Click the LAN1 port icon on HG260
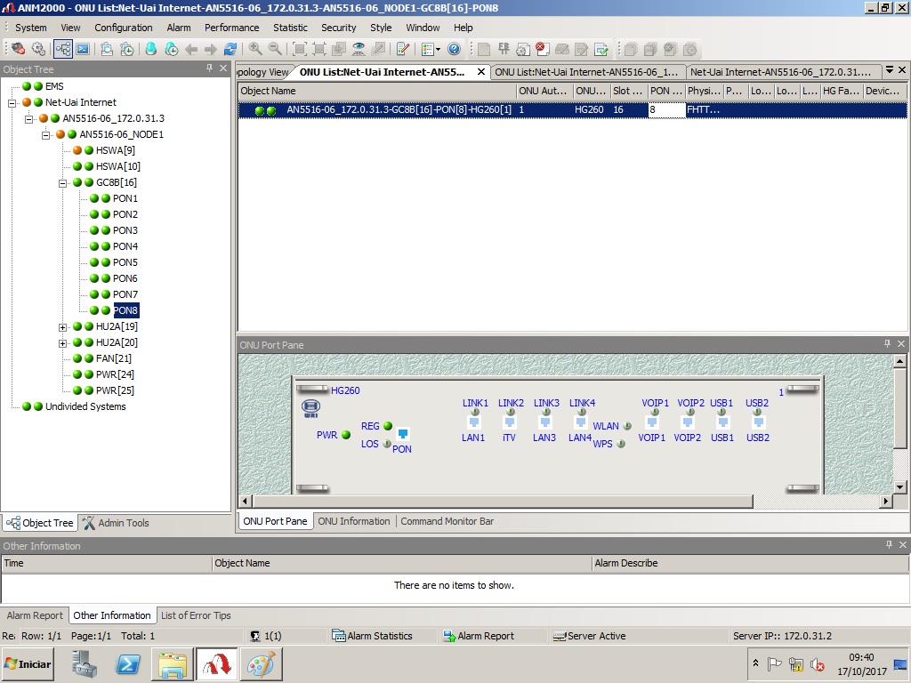 [474, 423]
